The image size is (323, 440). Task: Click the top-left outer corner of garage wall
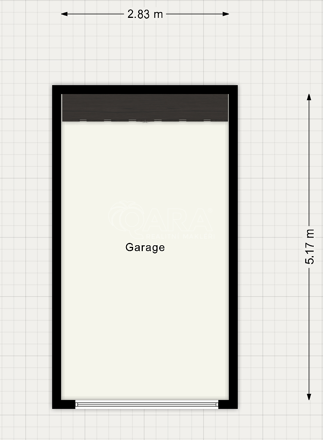(x=53, y=86)
